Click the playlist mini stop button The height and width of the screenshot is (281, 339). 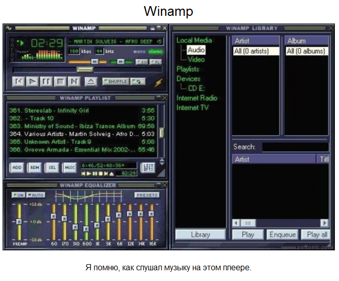point(100,174)
